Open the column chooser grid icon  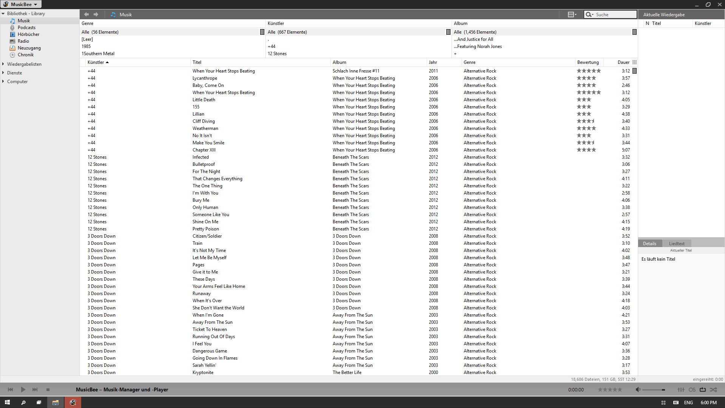[634, 62]
